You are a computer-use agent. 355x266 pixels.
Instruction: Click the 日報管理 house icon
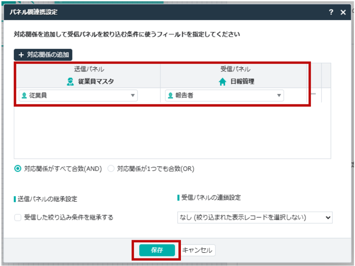[x=223, y=82]
